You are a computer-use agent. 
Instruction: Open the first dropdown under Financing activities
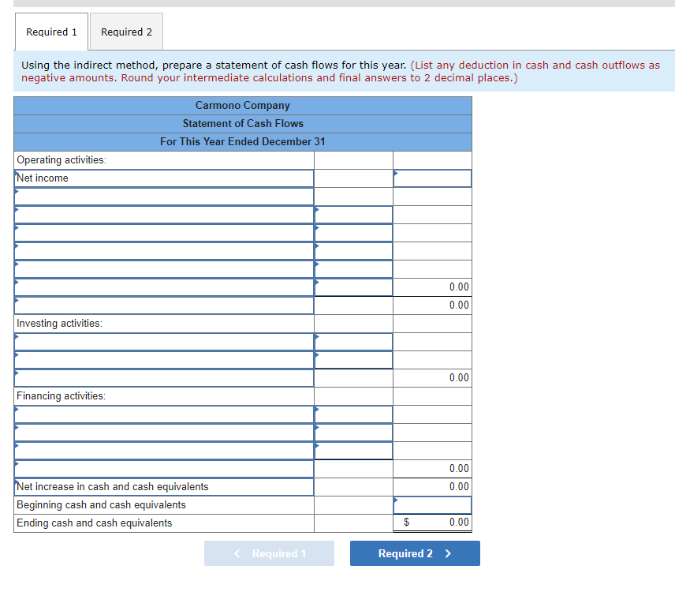[x=163, y=414]
